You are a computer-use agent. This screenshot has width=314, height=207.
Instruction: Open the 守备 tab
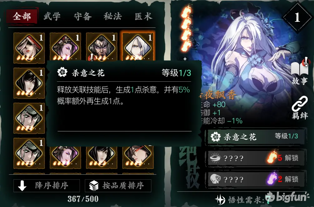(82, 16)
